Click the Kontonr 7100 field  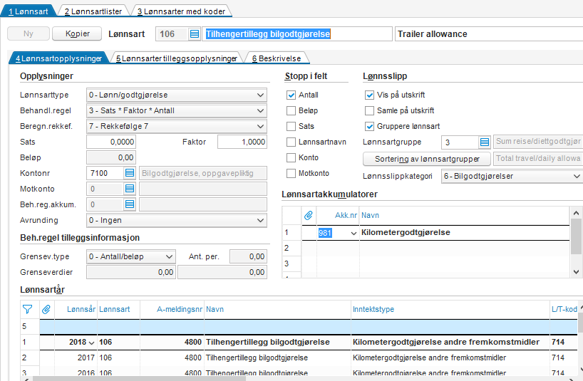105,173
